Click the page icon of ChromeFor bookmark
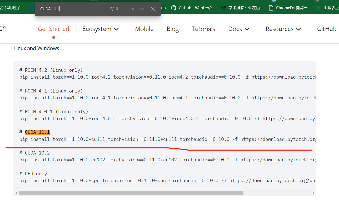339x201 pixels. click(x=271, y=8)
